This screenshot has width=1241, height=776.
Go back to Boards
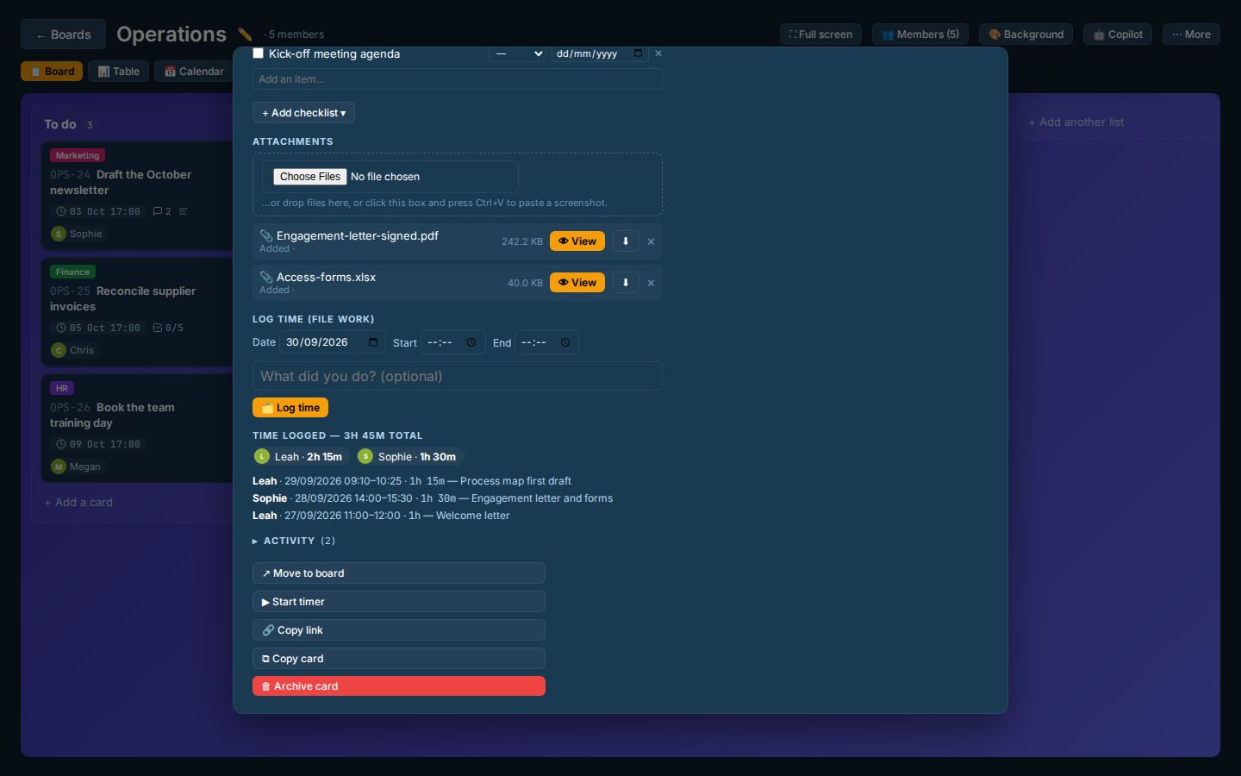pos(63,34)
